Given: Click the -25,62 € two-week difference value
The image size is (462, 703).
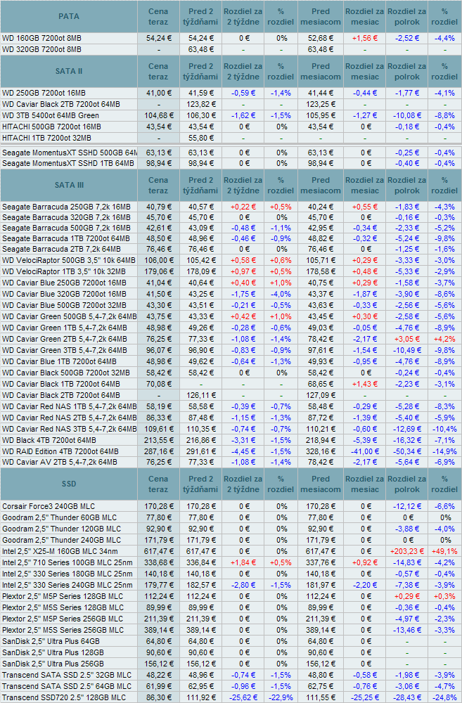Looking at the screenshot, I should [x=243, y=697].
